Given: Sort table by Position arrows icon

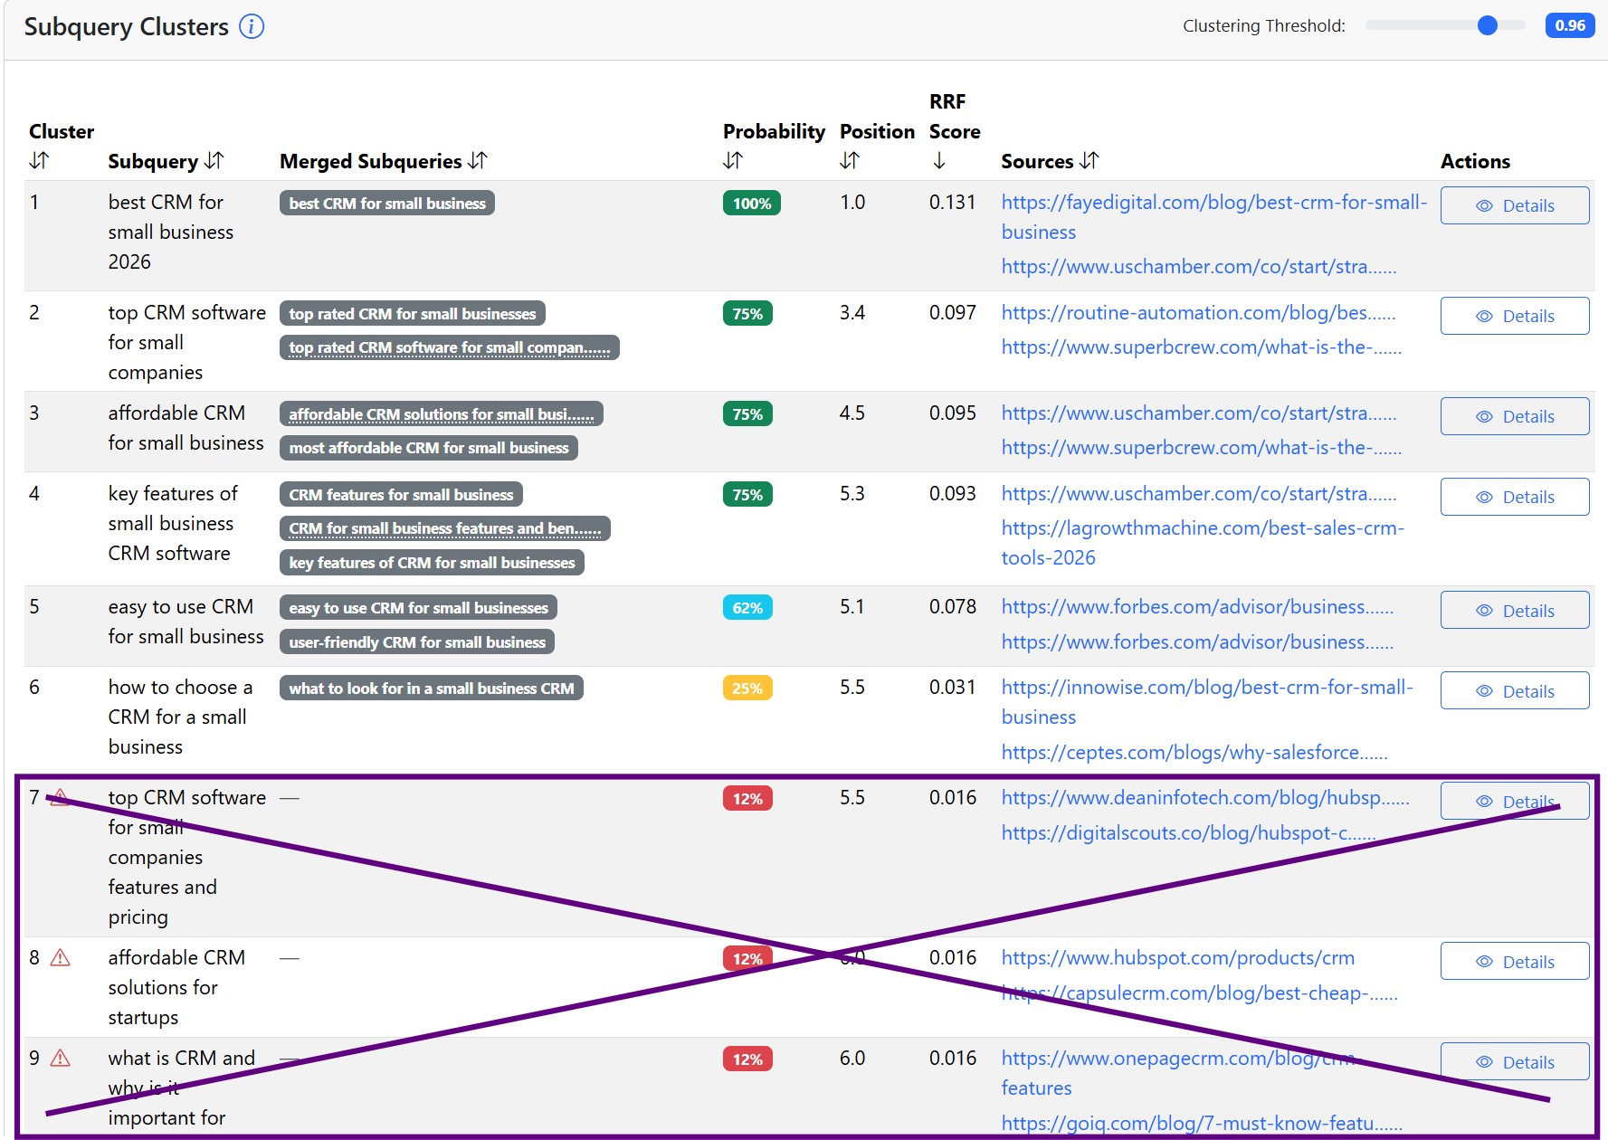Looking at the screenshot, I should pos(849,161).
